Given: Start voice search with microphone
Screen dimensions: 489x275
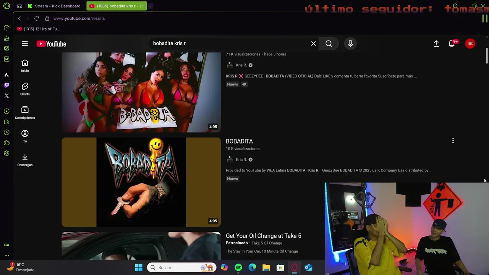Looking at the screenshot, I should click(x=350, y=44).
